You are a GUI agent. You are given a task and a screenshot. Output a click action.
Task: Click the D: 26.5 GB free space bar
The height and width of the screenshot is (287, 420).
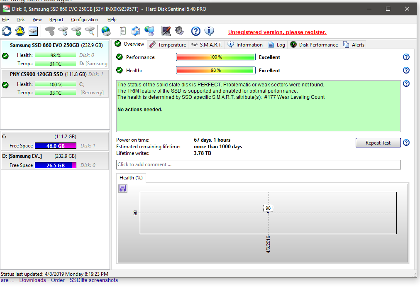[56, 165]
